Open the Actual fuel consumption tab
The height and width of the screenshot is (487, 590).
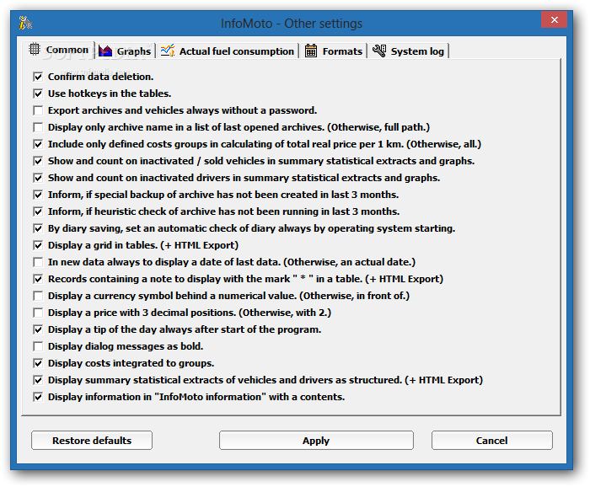pos(228,51)
